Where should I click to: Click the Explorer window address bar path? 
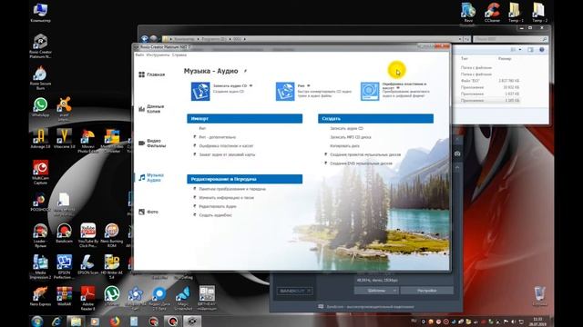tap(312, 39)
